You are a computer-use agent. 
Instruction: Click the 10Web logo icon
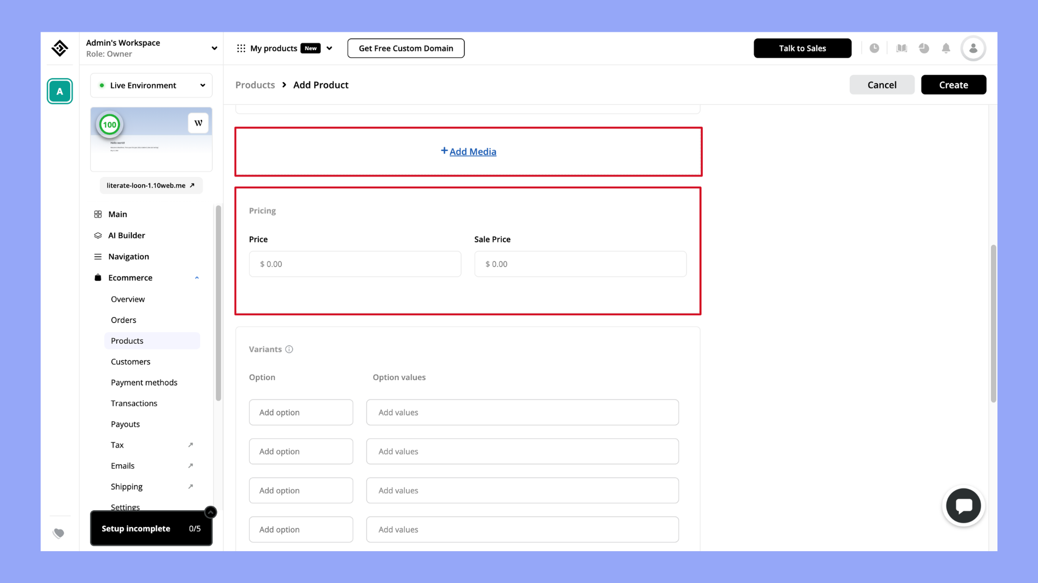click(x=59, y=48)
